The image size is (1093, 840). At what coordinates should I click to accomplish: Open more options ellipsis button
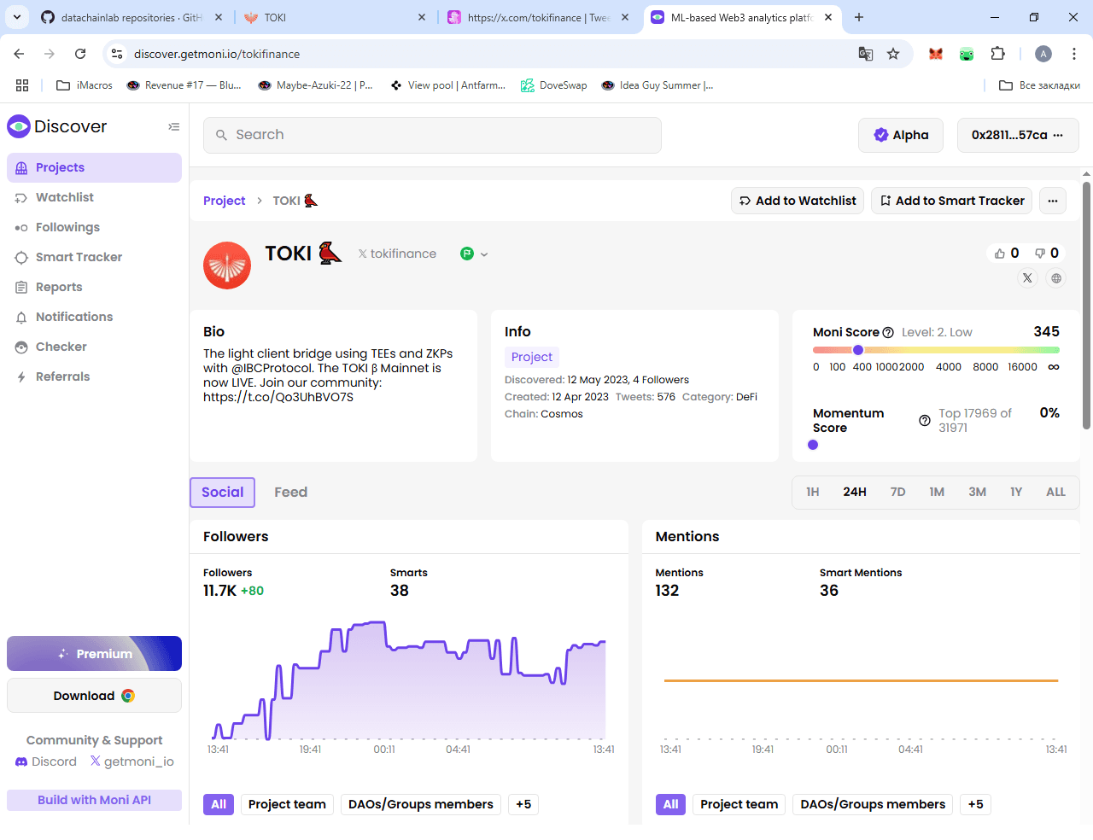1053,201
